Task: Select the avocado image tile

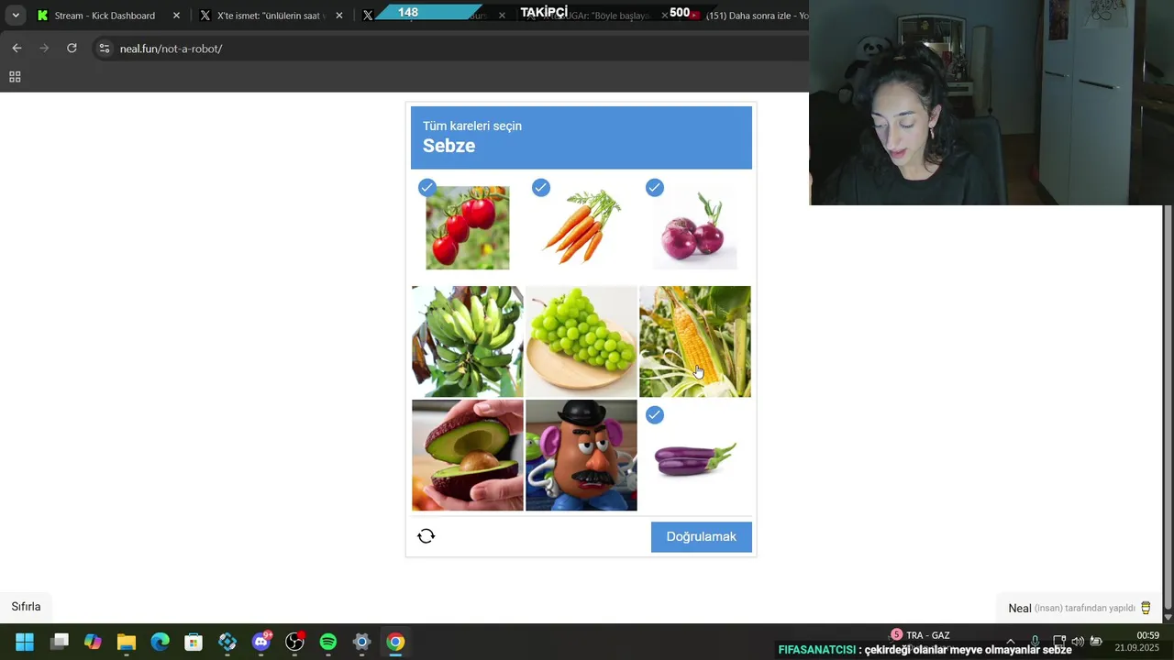Action: click(468, 456)
